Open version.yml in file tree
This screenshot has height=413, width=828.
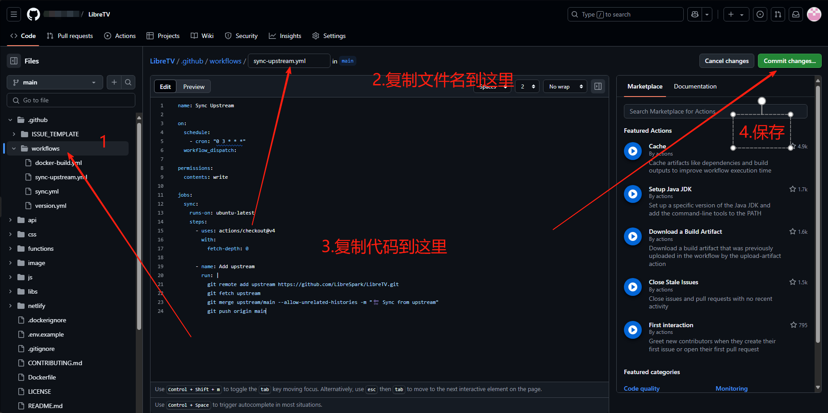(50, 206)
